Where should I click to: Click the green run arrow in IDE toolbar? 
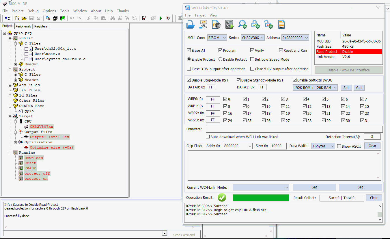point(161,18)
